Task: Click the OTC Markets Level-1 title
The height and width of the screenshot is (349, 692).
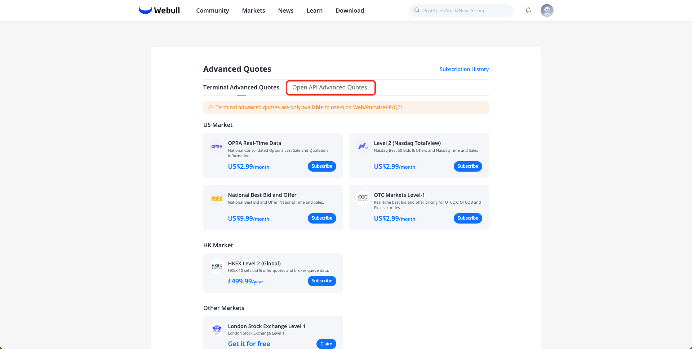Action: click(399, 195)
